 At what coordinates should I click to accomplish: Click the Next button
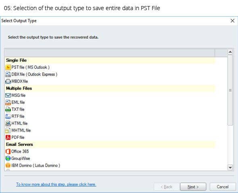[x=193, y=187]
